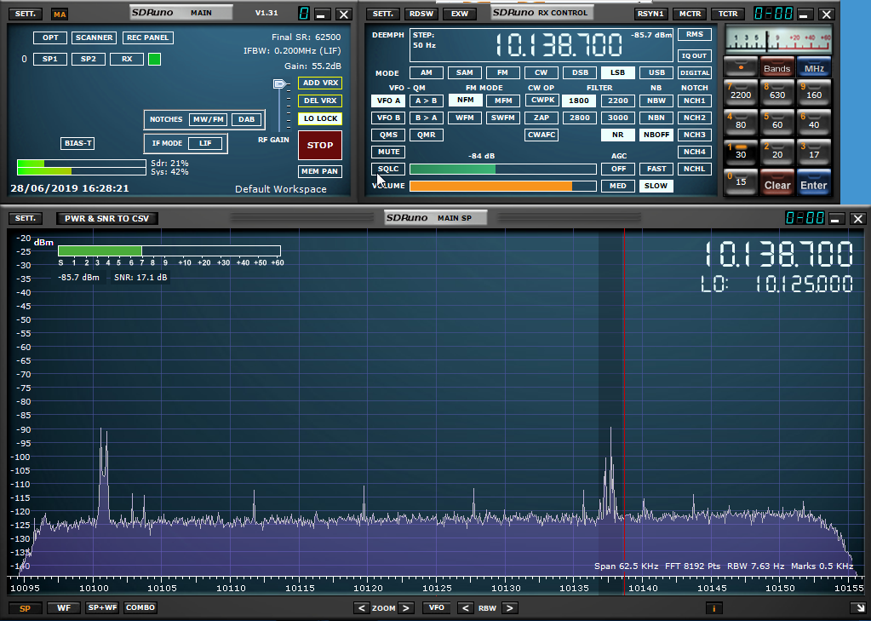Switch Main SP display to COMBO
This screenshot has width=871, height=621.
[x=140, y=607]
